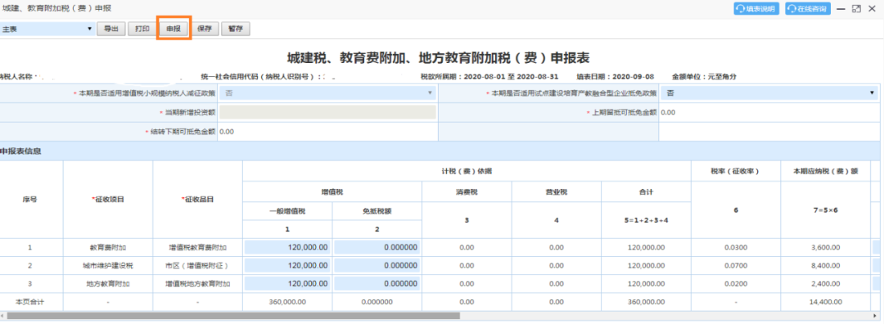The height and width of the screenshot is (324, 884).
Task: Click the 增值税教育费附加 category cell
Action: (x=198, y=247)
